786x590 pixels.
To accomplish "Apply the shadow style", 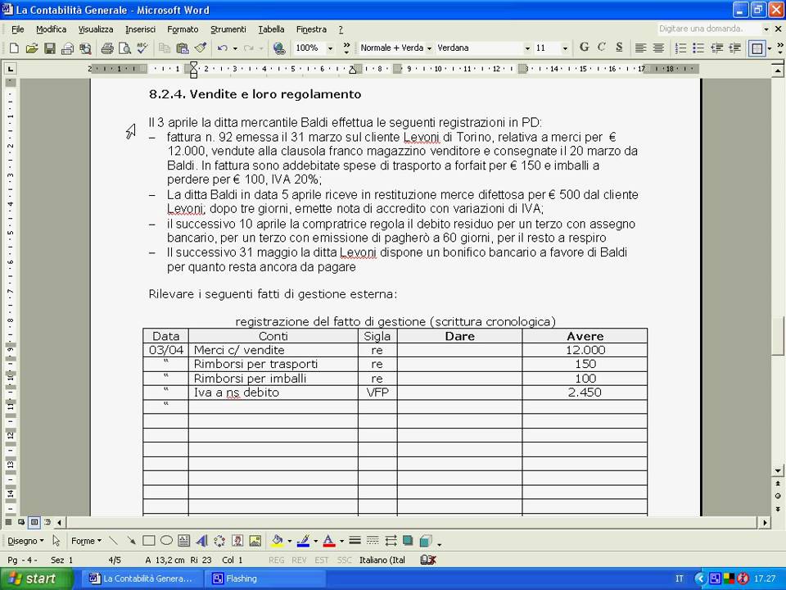I will 408,541.
